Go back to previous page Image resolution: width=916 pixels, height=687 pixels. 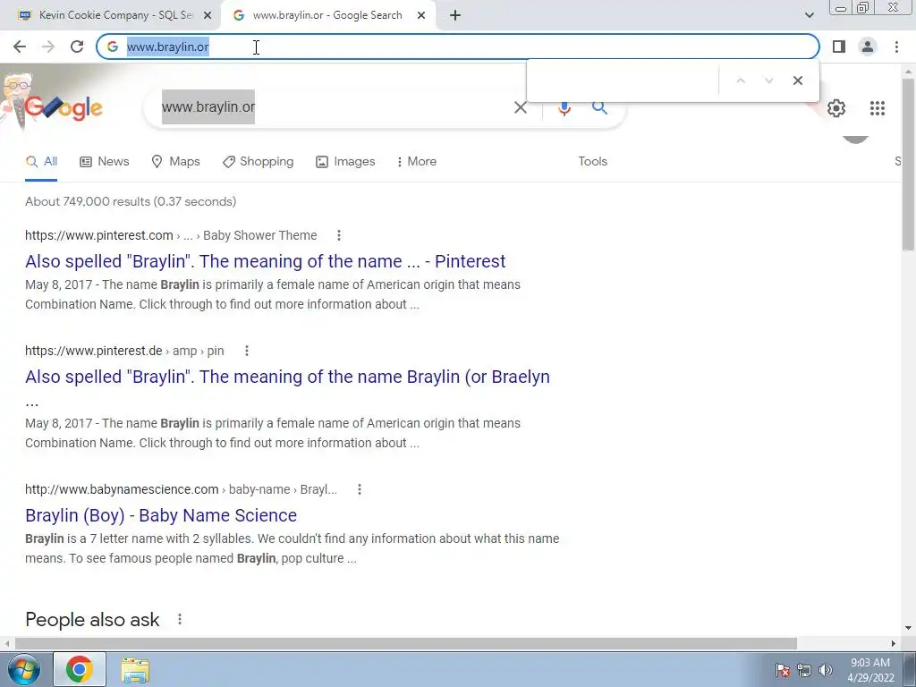[x=20, y=47]
